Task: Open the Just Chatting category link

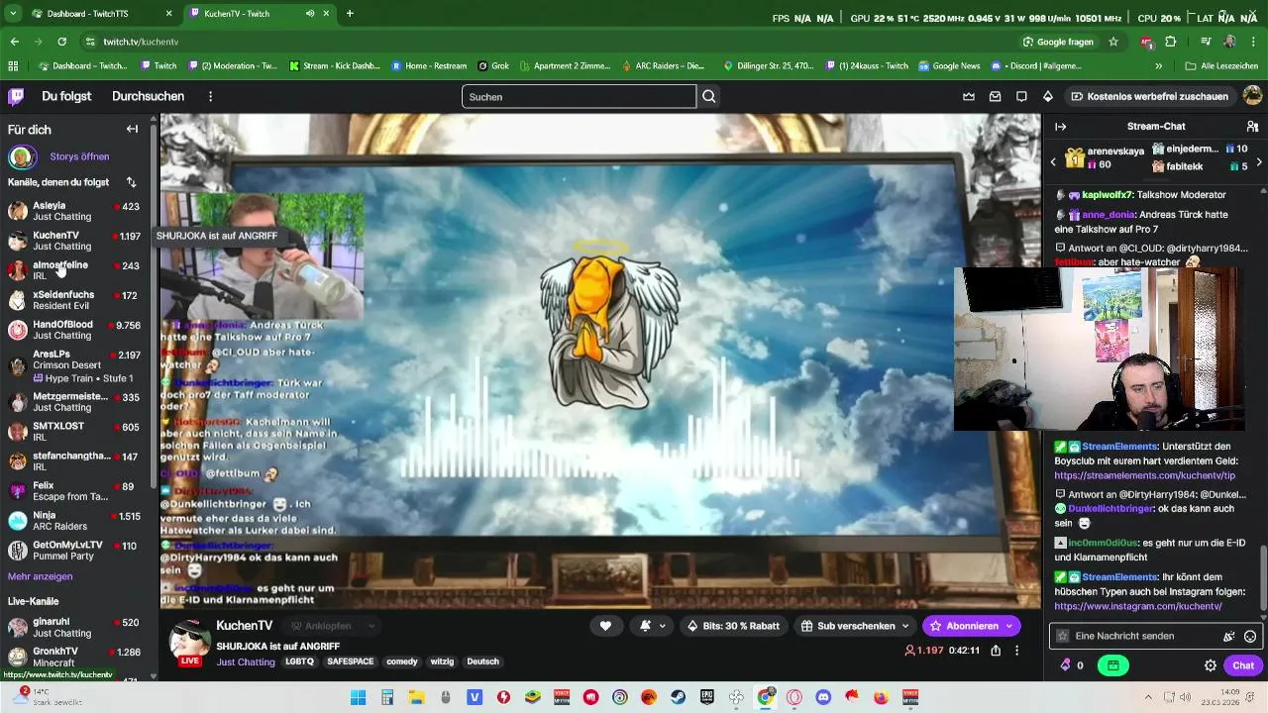Action: (246, 662)
